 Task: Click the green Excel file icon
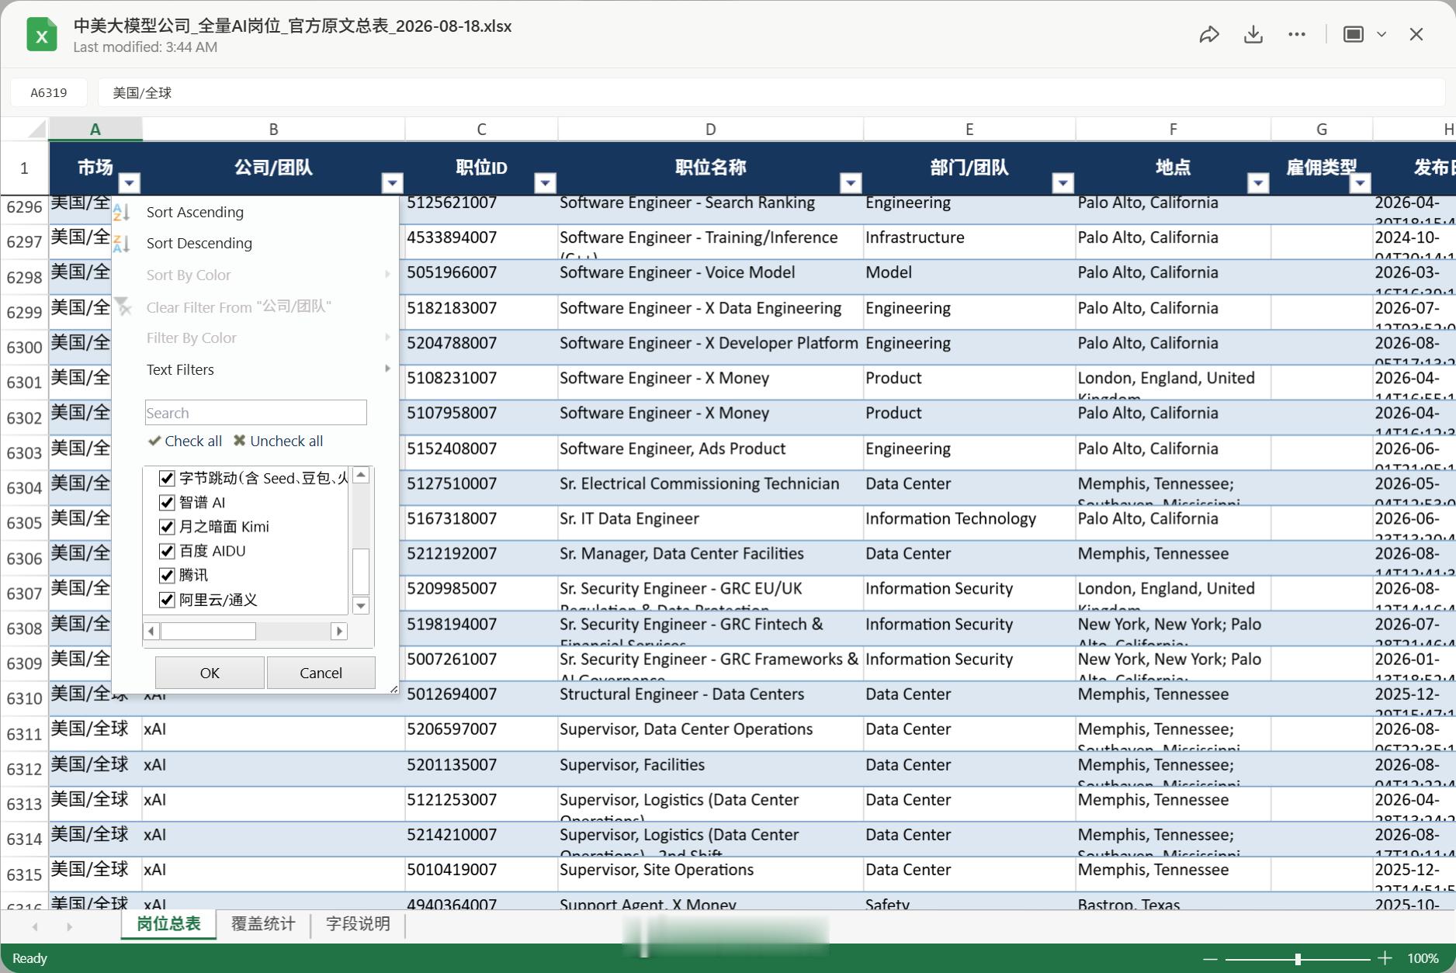click(41, 35)
